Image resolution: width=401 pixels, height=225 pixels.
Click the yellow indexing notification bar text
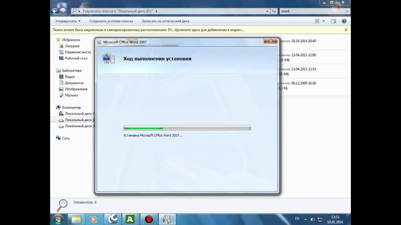148,30
